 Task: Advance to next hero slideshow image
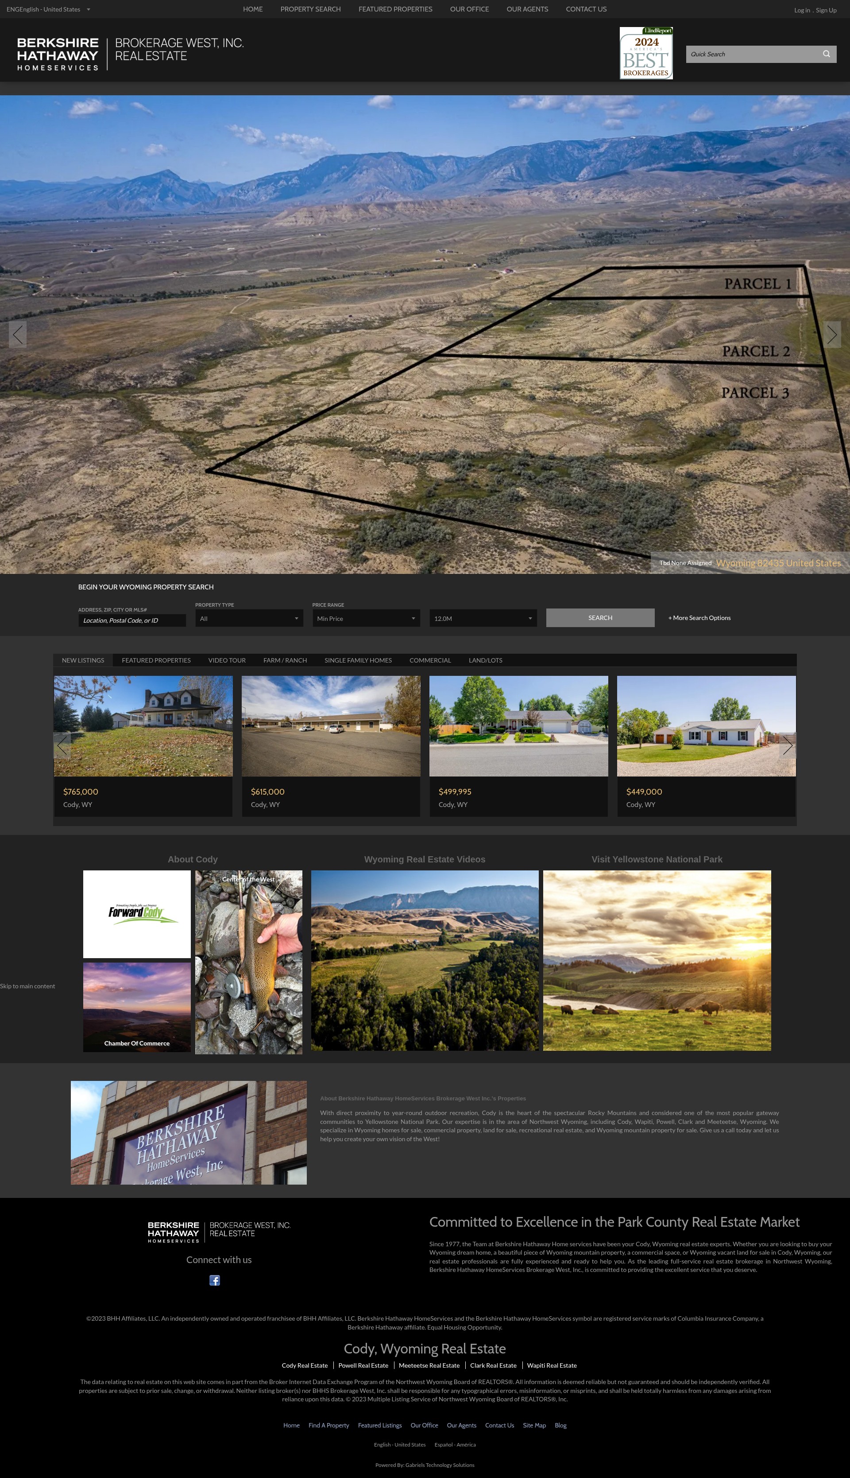tap(832, 334)
